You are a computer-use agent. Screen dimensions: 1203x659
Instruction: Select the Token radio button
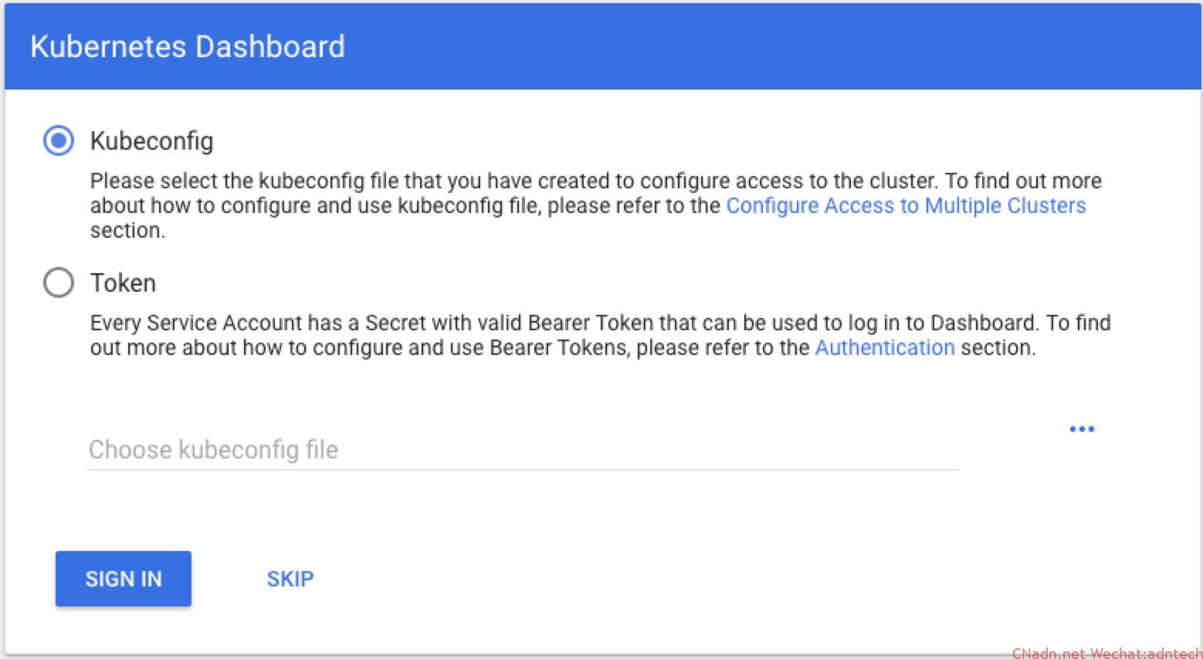[59, 282]
